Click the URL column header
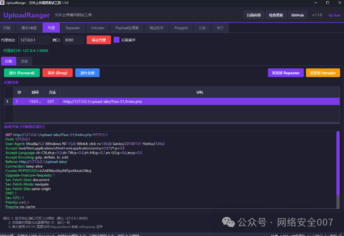This screenshot has width=344, height=236. click(200, 92)
